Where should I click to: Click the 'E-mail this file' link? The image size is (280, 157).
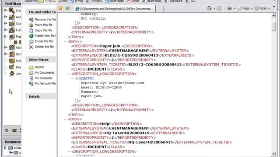(44, 41)
